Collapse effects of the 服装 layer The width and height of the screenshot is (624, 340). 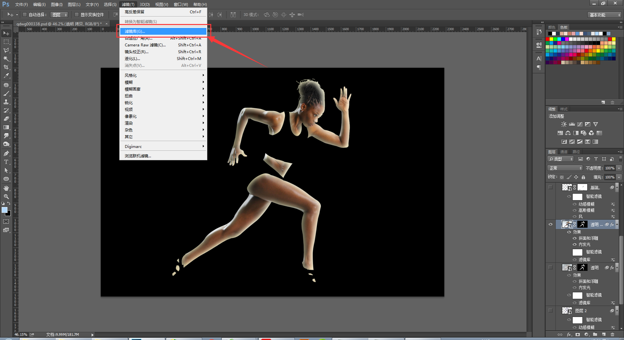[617, 188]
